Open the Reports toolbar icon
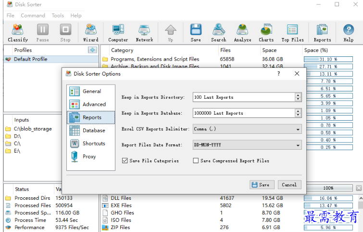 (322, 33)
